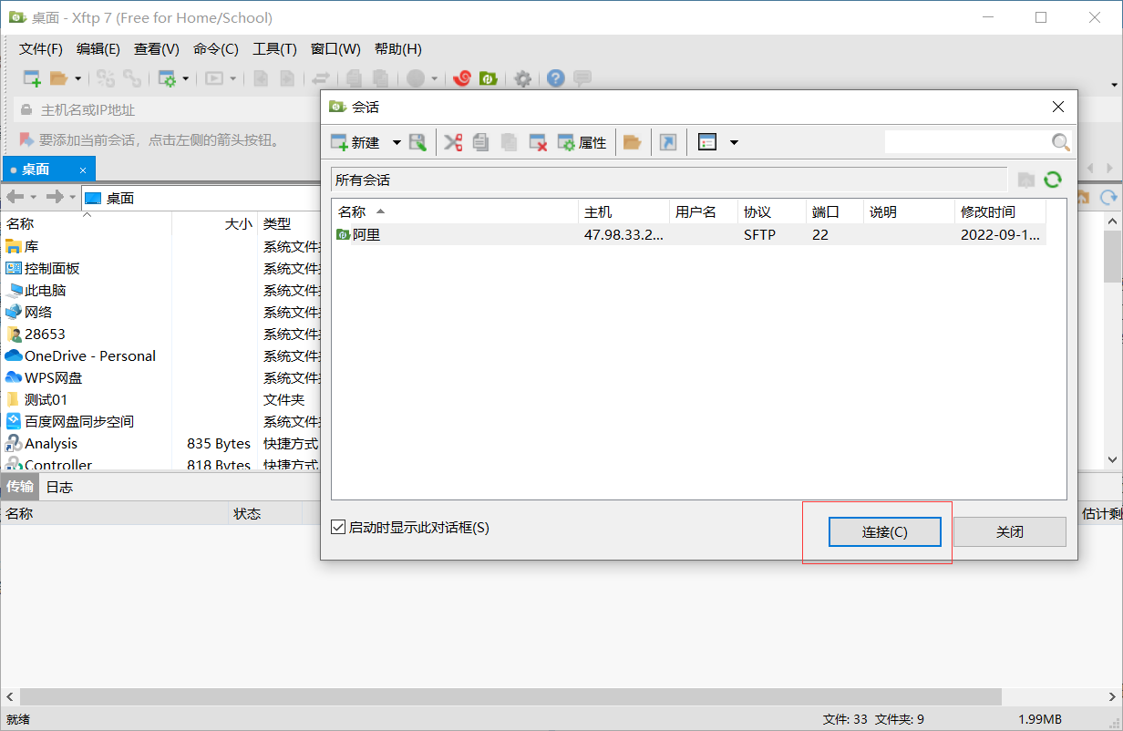Sort sessions by 修改时间 column header
The image size is (1123, 731).
click(x=1000, y=212)
